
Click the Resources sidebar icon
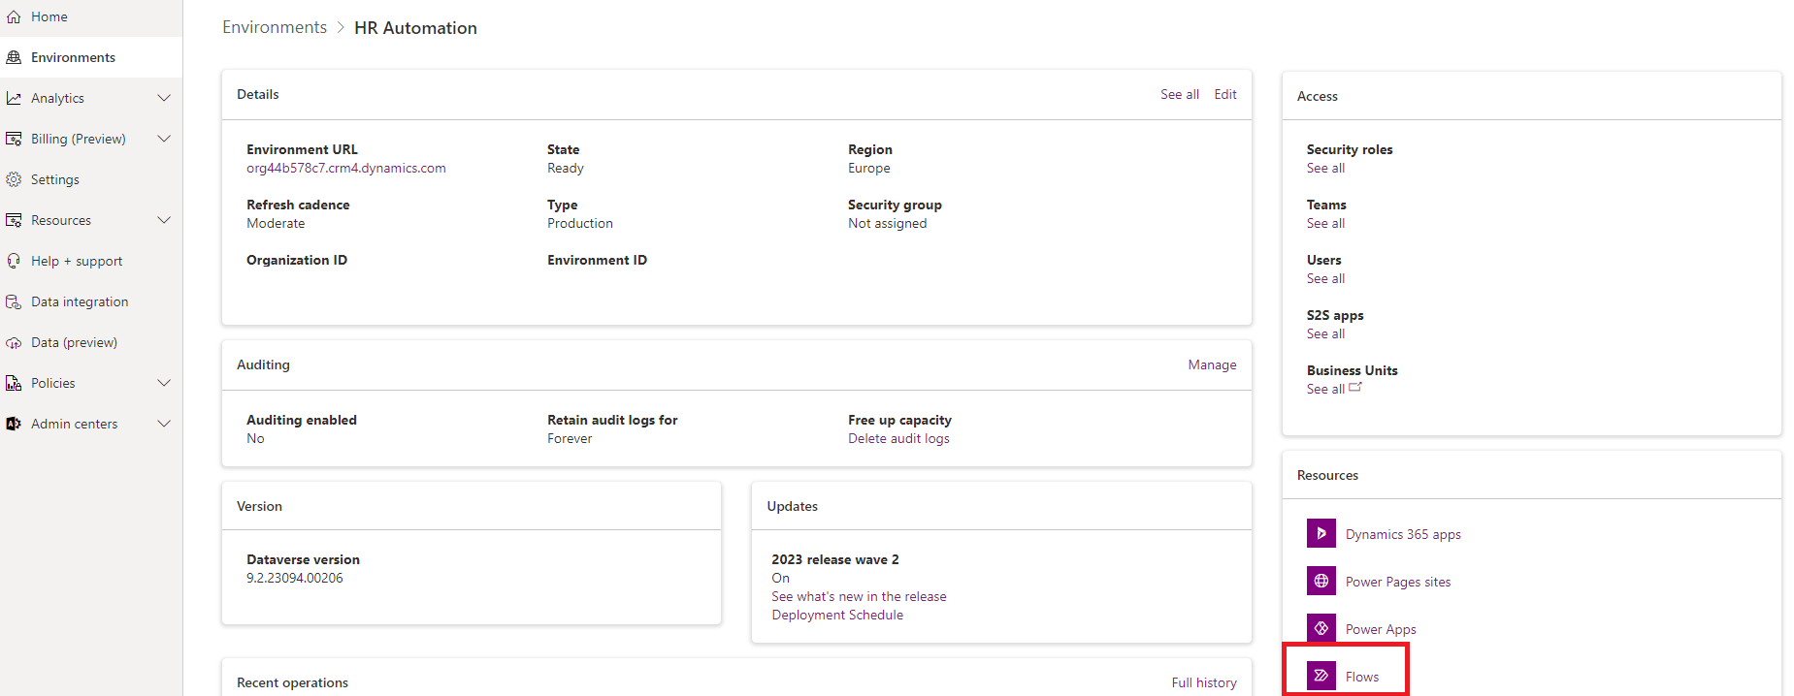click(x=14, y=220)
